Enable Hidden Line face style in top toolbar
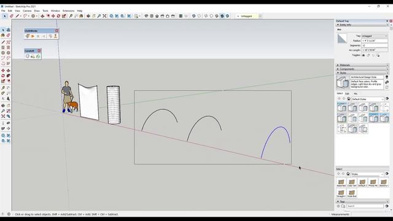 [x=211, y=16]
